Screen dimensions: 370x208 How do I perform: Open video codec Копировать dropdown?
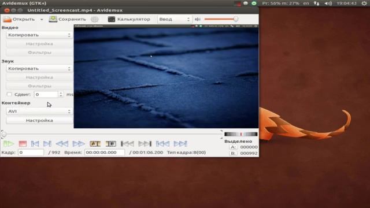(x=39, y=35)
